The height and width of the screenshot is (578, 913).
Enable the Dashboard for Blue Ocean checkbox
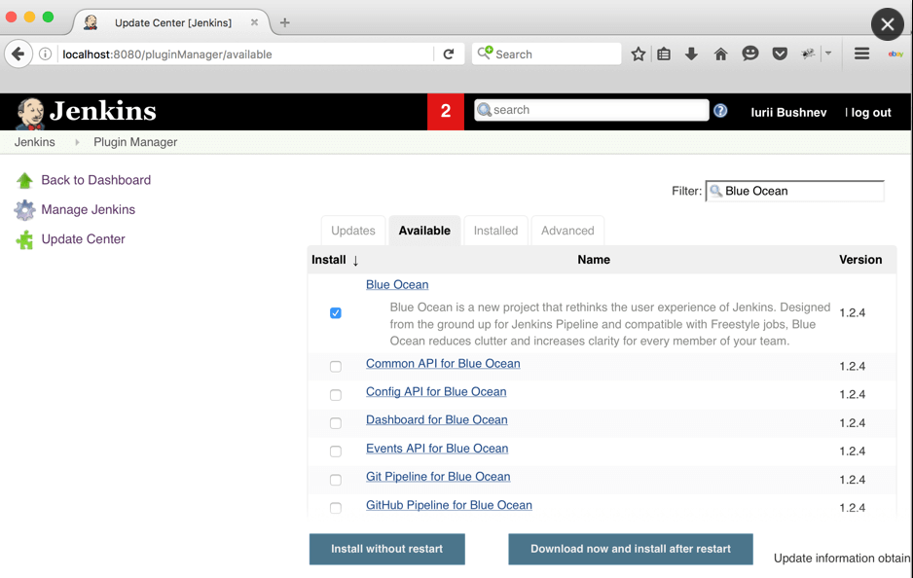336,423
